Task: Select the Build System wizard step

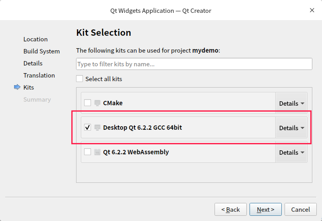Action: click(x=41, y=51)
